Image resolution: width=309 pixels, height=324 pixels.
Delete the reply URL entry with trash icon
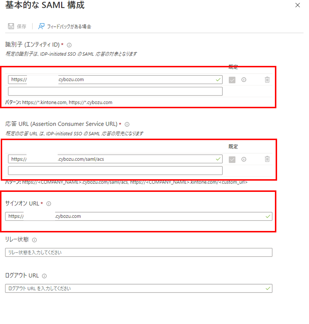267,159
